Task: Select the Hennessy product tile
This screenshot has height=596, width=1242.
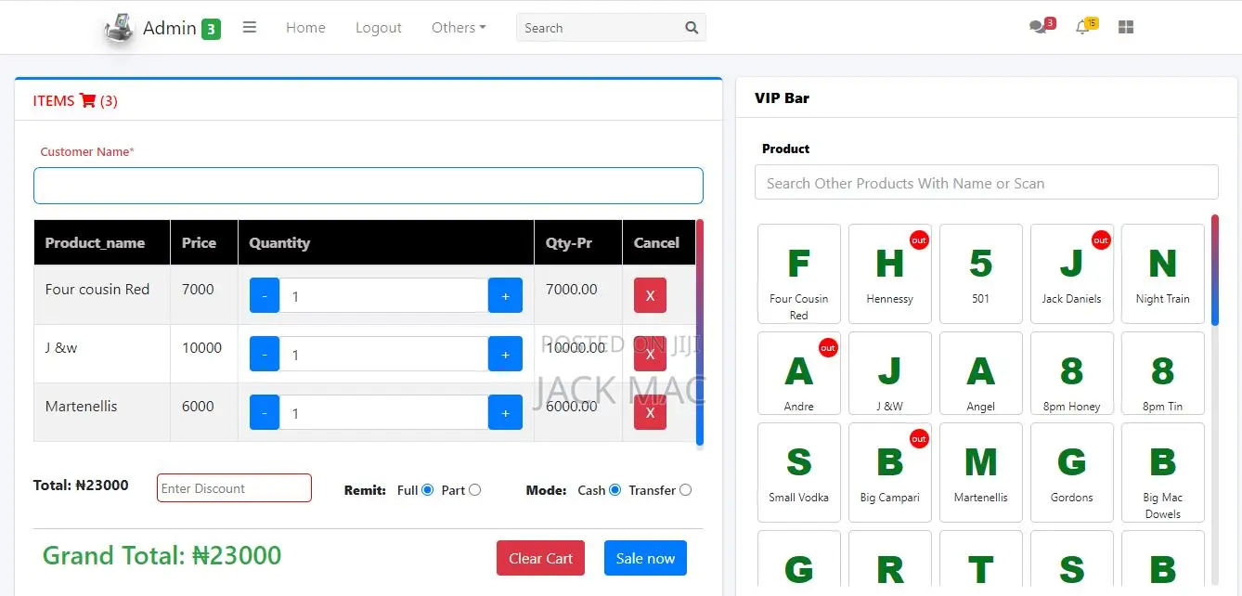Action: tap(889, 274)
